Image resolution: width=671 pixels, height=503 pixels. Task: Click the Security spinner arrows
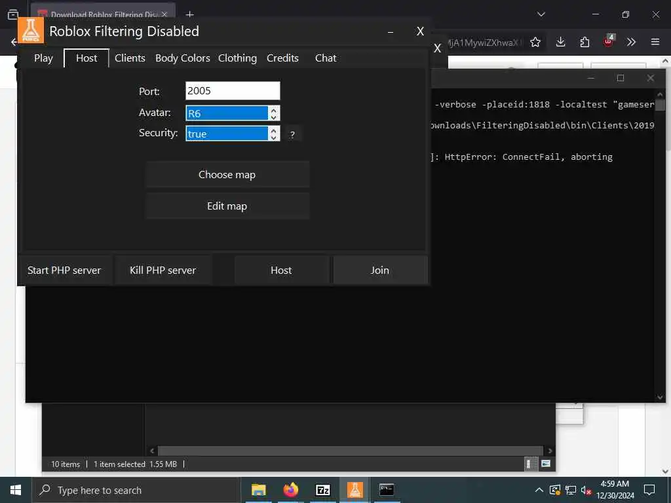pos(274,134)
